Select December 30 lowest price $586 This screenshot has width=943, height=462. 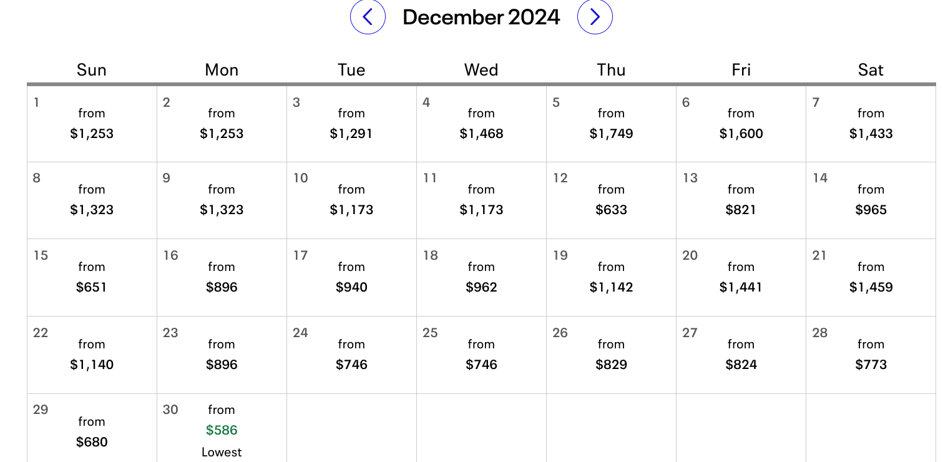222,429
